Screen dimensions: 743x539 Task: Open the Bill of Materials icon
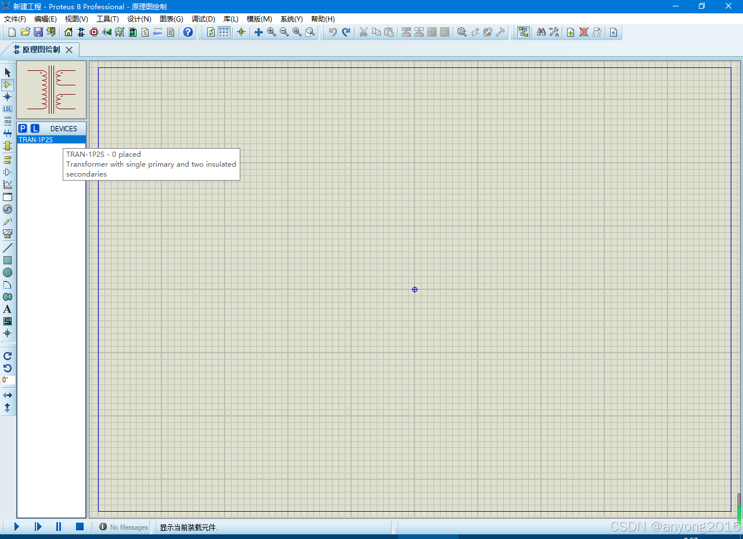[145, 32]
